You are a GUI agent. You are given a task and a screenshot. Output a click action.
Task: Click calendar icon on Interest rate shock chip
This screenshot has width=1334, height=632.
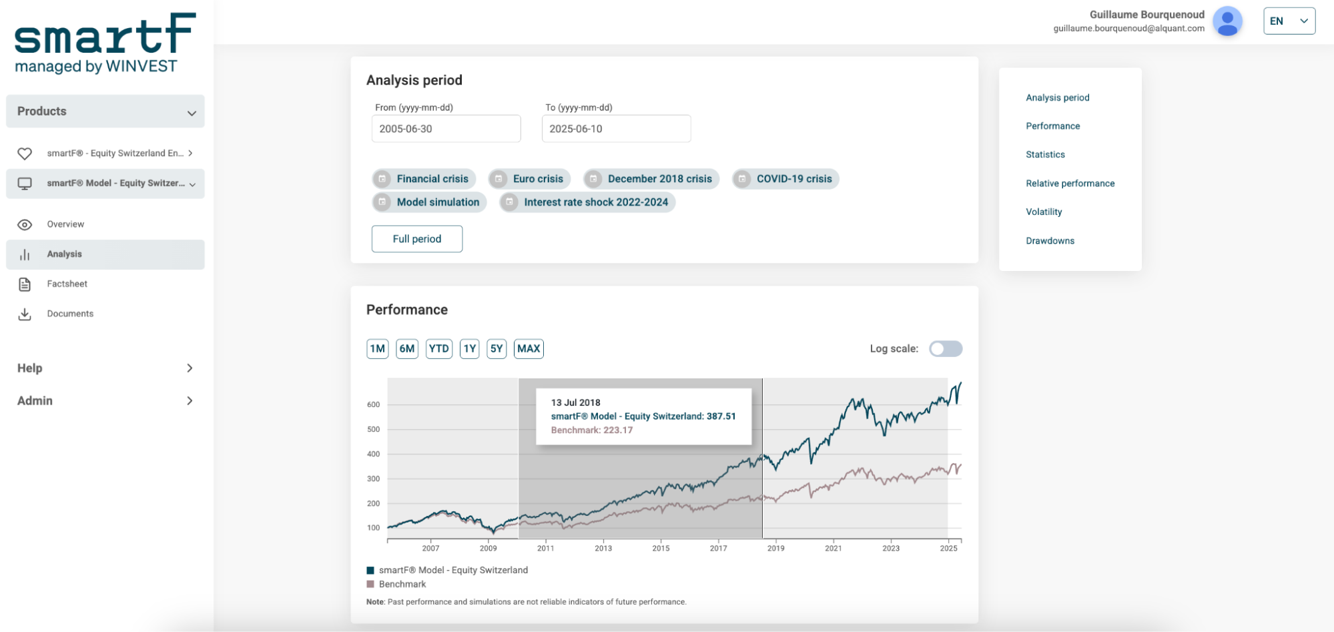coord(509,202)
